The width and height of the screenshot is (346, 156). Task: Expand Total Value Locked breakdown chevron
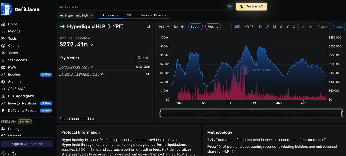[92, 45]
